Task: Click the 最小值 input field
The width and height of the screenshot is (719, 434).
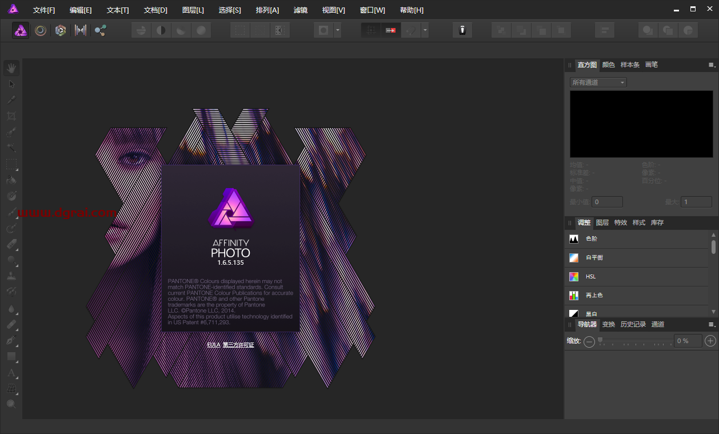Action: [607, 202]
